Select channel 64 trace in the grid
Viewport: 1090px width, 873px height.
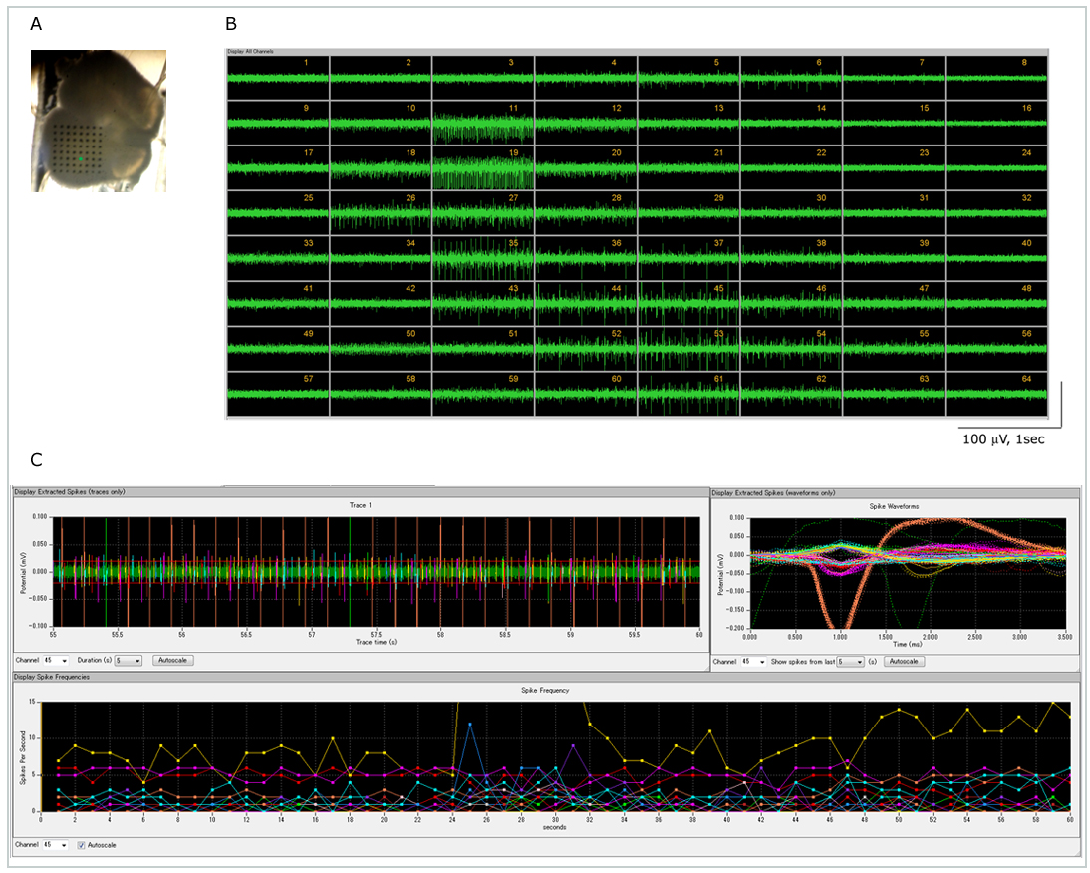coord(995,395)
